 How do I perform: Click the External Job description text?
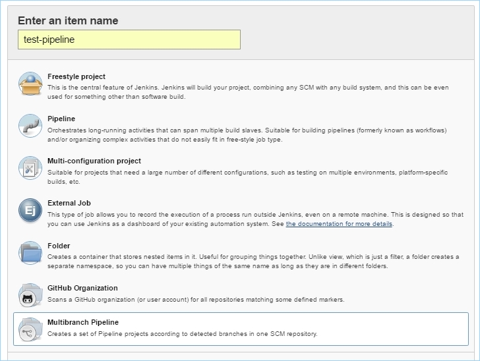[255, 219]
